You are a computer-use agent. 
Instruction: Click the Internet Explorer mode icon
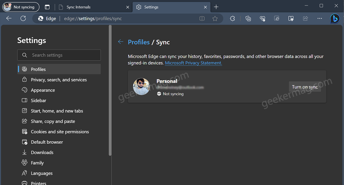(277, 19)
